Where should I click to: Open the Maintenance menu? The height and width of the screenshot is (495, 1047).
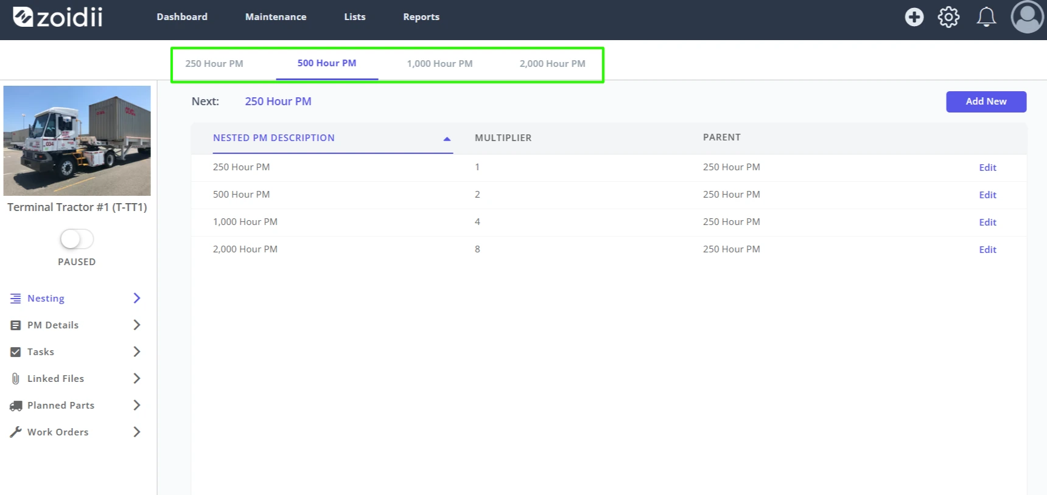[276, 17]
